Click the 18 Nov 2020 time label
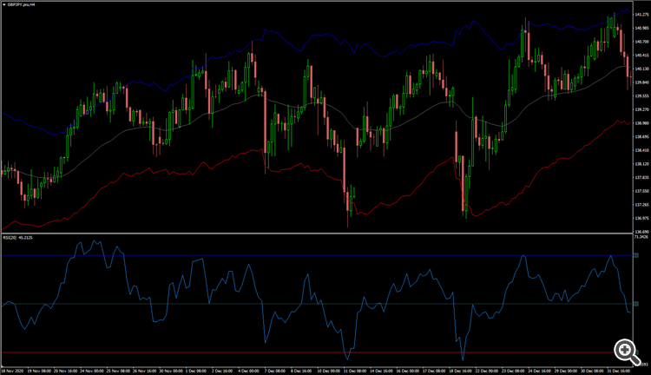Image resolution: width=651 pixels, height=375 pixels. [x=12, y=371]
